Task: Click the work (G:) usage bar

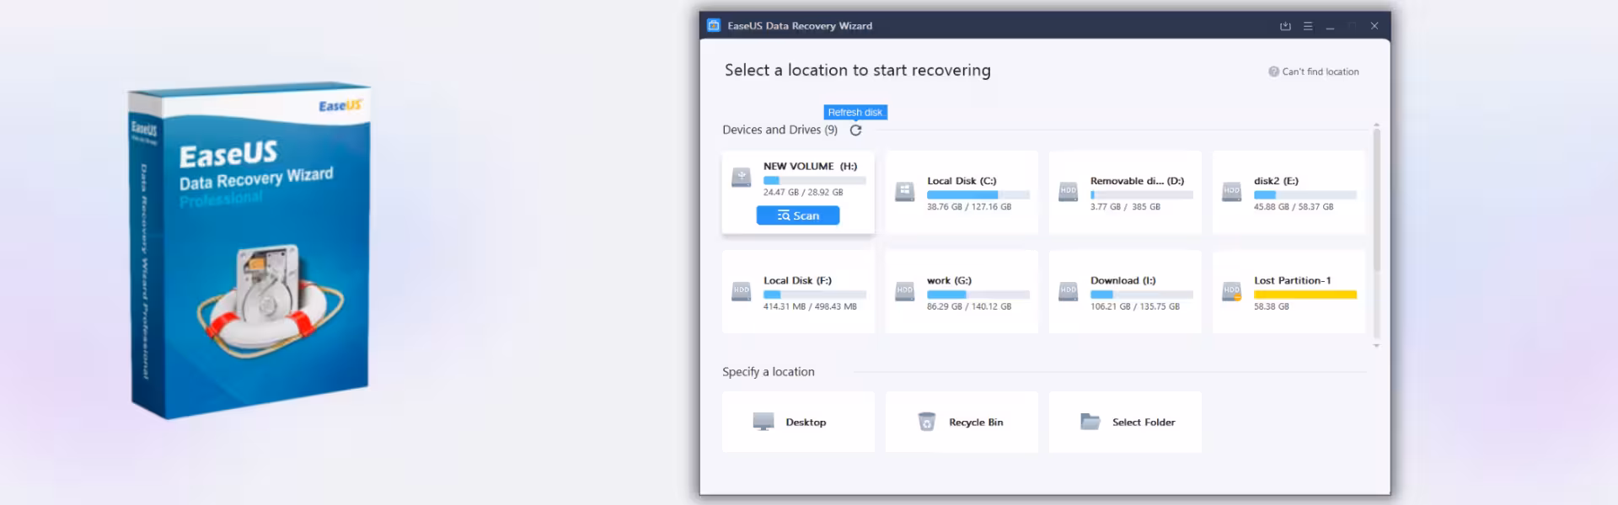Action: [978, 295]
